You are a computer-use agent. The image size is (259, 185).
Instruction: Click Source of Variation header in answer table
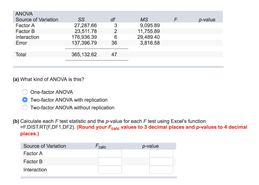(x=45, y=146)
